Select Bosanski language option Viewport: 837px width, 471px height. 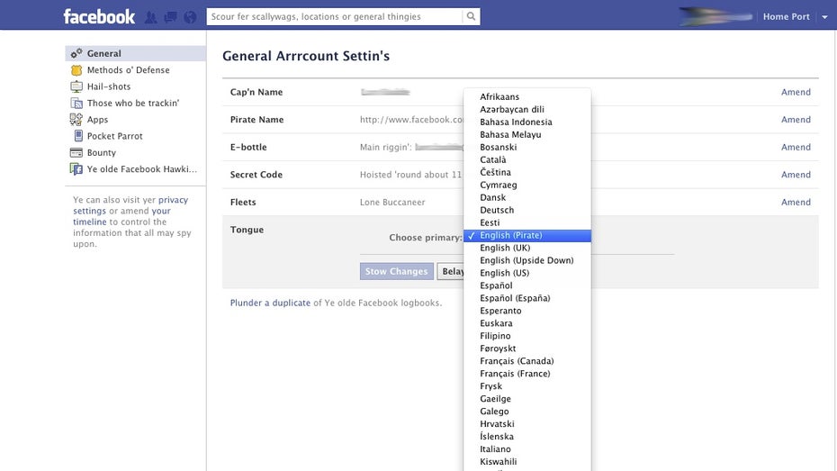527,147
